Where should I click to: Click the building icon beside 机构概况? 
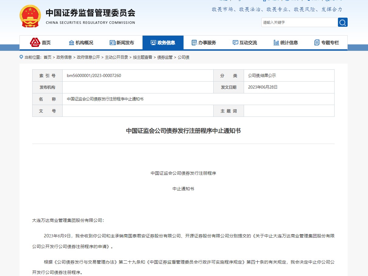pyautogui.click(x=71, y=43)
